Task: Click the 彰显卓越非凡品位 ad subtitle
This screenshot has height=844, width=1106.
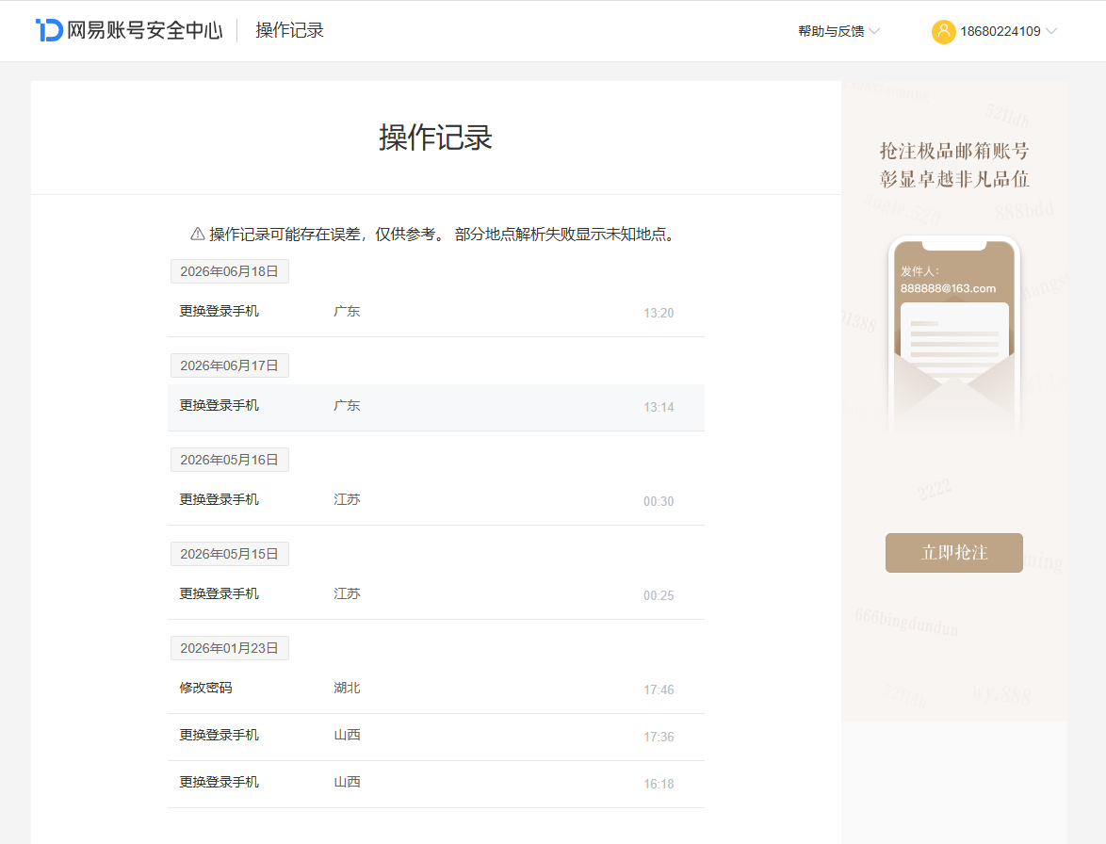Action: point(953,179)
